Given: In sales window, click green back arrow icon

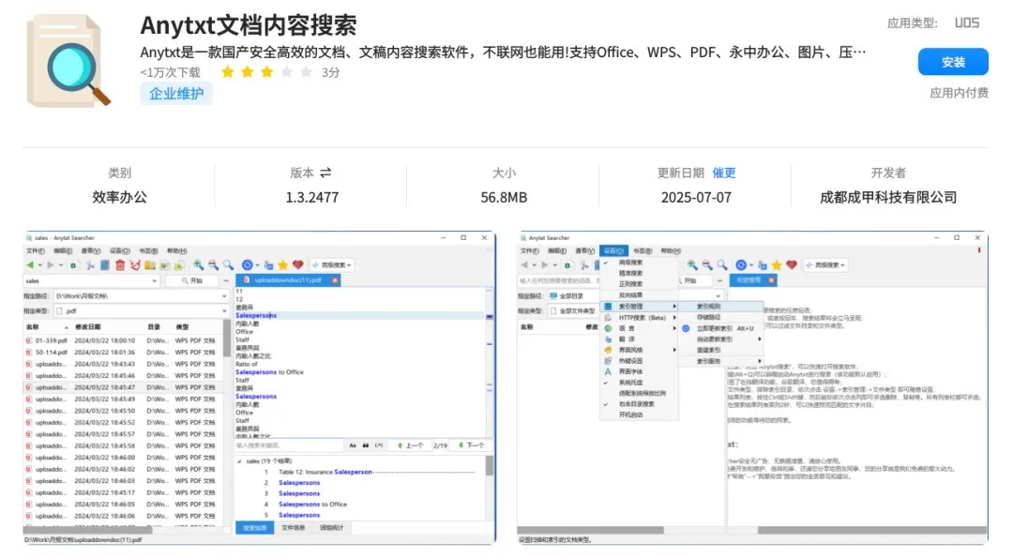Looking at the screenshot, I should click(30, 264).
